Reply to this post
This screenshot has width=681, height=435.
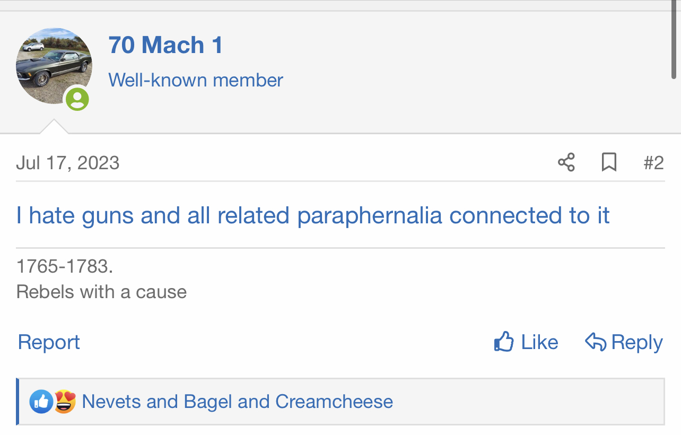[x=624, y=342]
